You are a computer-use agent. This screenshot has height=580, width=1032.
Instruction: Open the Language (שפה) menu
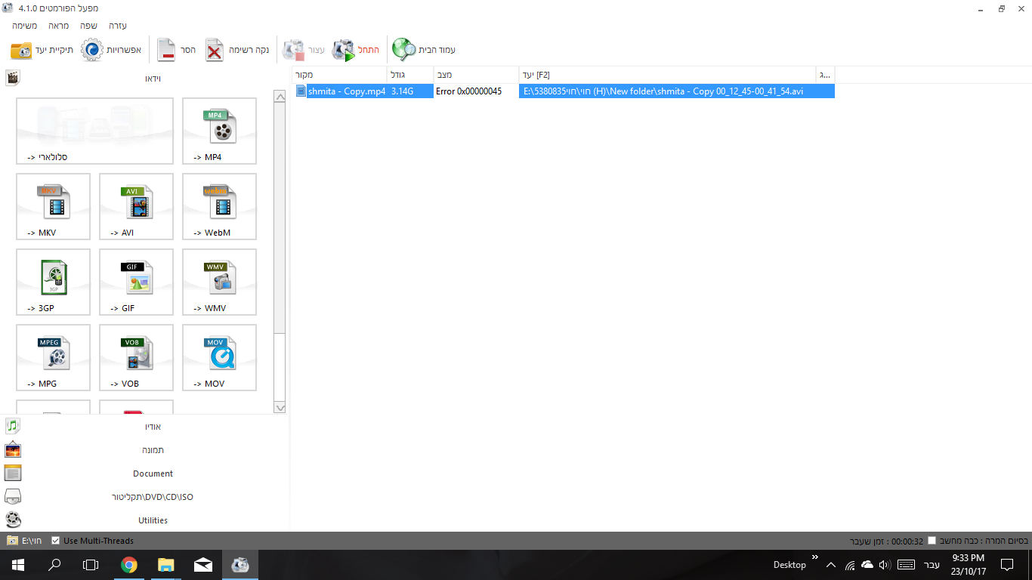(x=88, y=26)
